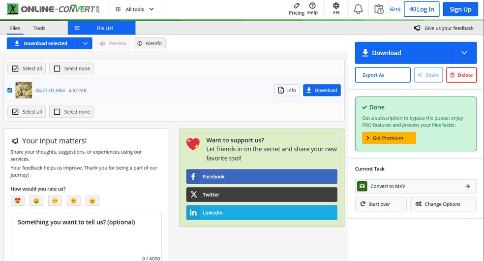Click Download selected button
The height and width of the screenshot is (261, 484).
42,43
